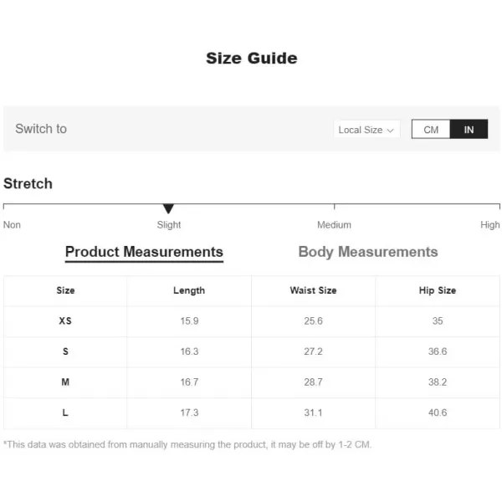Select the XS size row
502x502 pixels.
[251, 320]
